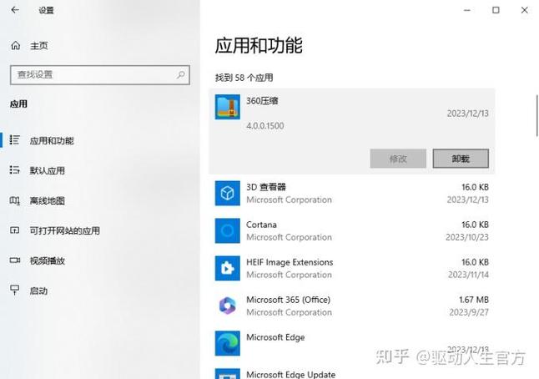Image resolution: width=539 pixels, height=379 pixels.
Task: Open the home icon next to 主页
Action: pos(16,45)
